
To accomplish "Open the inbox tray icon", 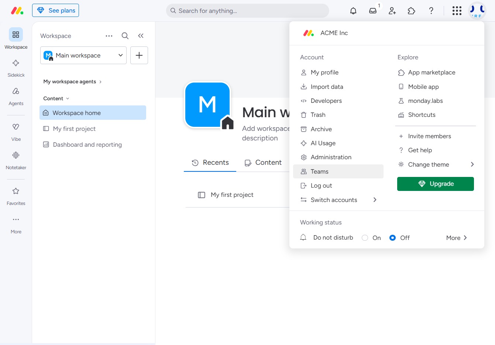I will tap(373, 11).
